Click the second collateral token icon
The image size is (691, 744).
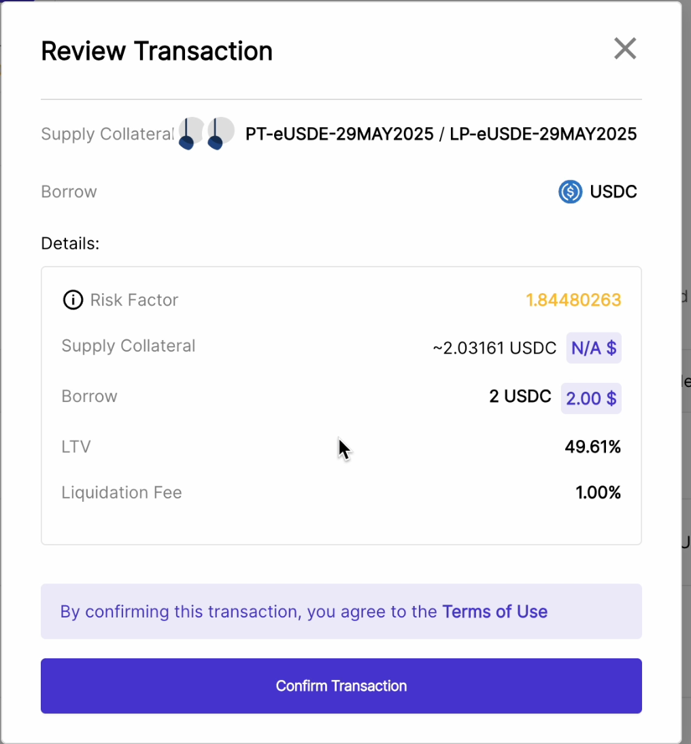coord(220,132)
